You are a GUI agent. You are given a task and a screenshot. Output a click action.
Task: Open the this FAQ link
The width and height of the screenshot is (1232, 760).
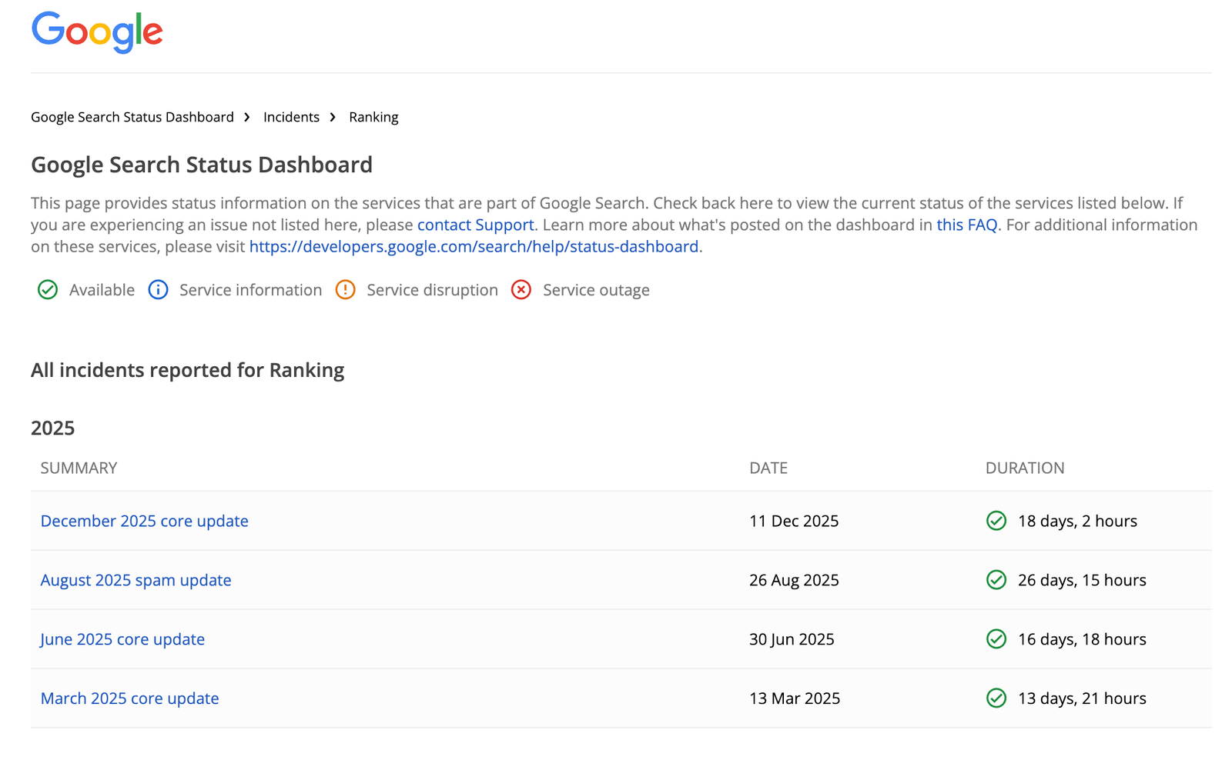click(x=966, y=225)
